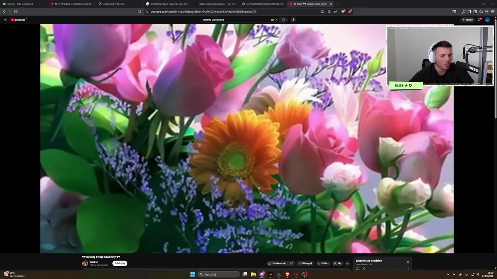The height and width of the screenshot is (279, 497).
Task: Open a new browser tab with plus
Action: pyautogui.click(x=338, y=3)
